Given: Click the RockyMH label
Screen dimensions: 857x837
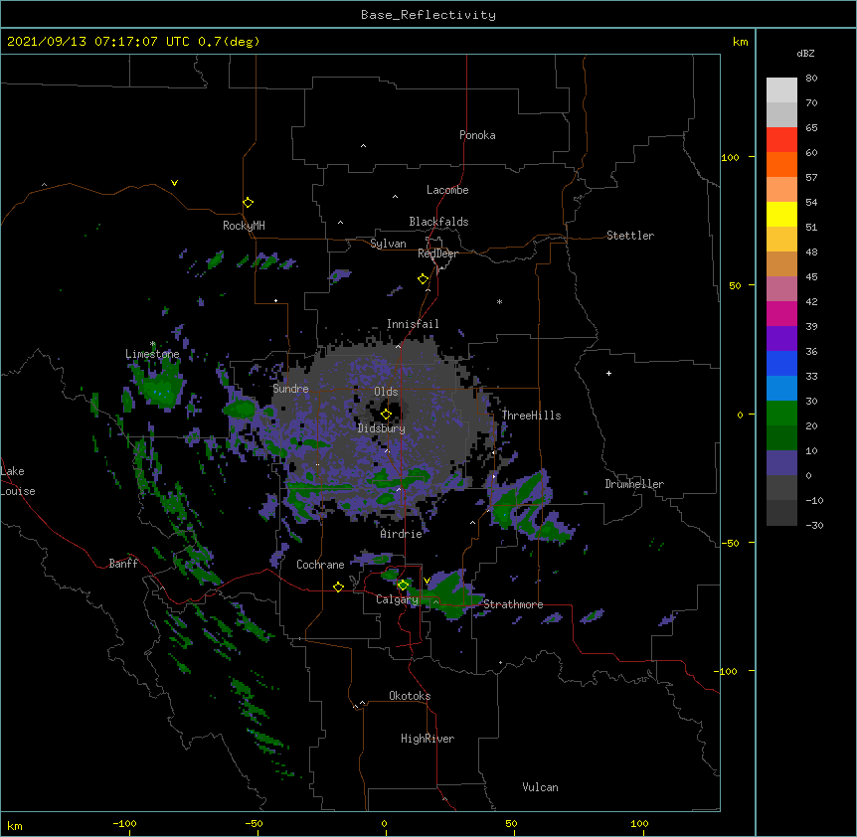Looking at the screenshot, I should pyautogui.click(x=244, y=226).
